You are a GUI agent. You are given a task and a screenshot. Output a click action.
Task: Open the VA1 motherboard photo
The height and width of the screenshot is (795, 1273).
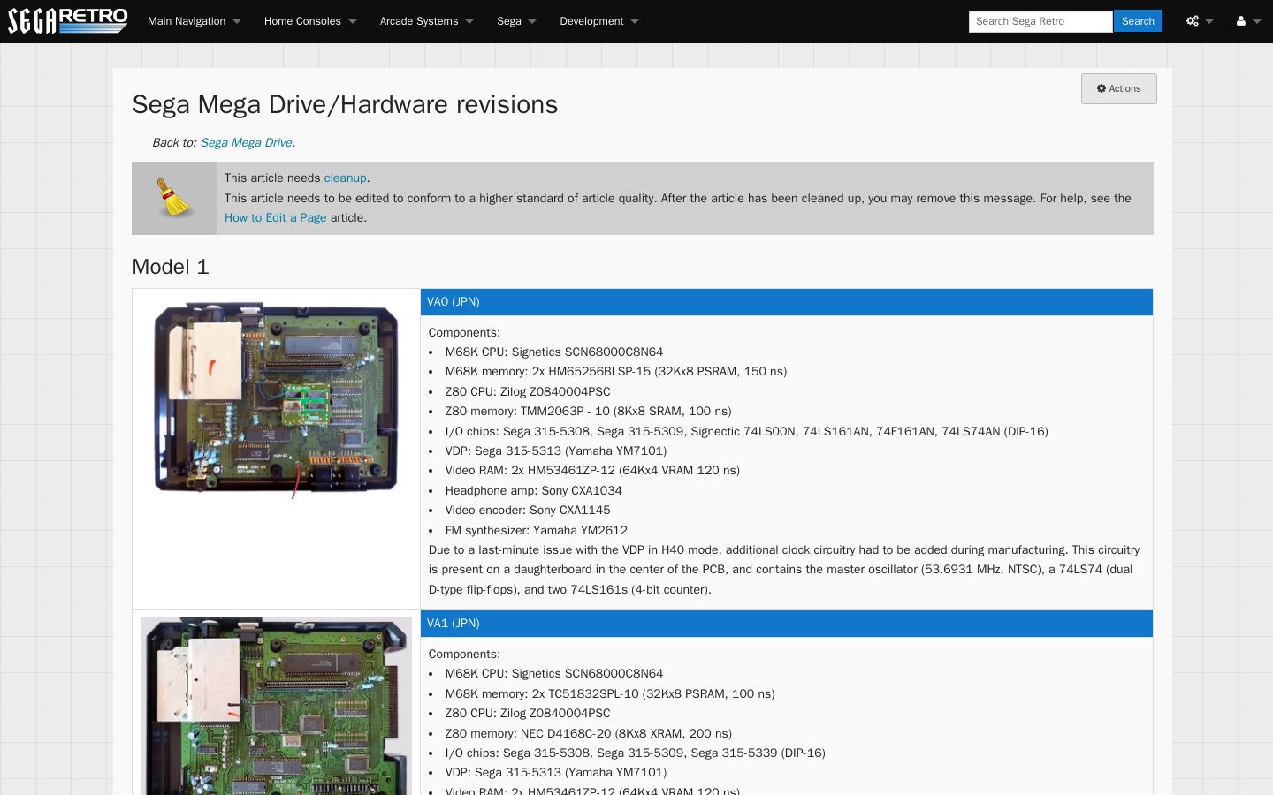[x=276, y=706]
